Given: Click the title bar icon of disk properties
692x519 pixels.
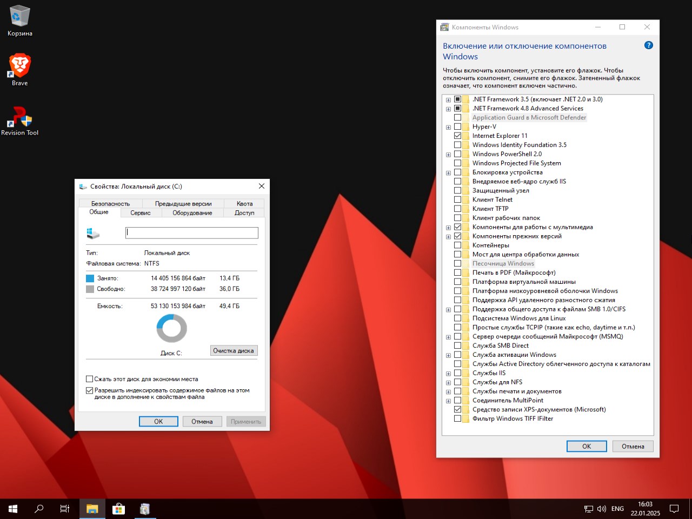Looking at the screenshot, I should click(x=83, y=187).
